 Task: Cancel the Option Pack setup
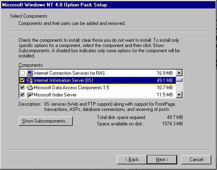click(196, 160)
